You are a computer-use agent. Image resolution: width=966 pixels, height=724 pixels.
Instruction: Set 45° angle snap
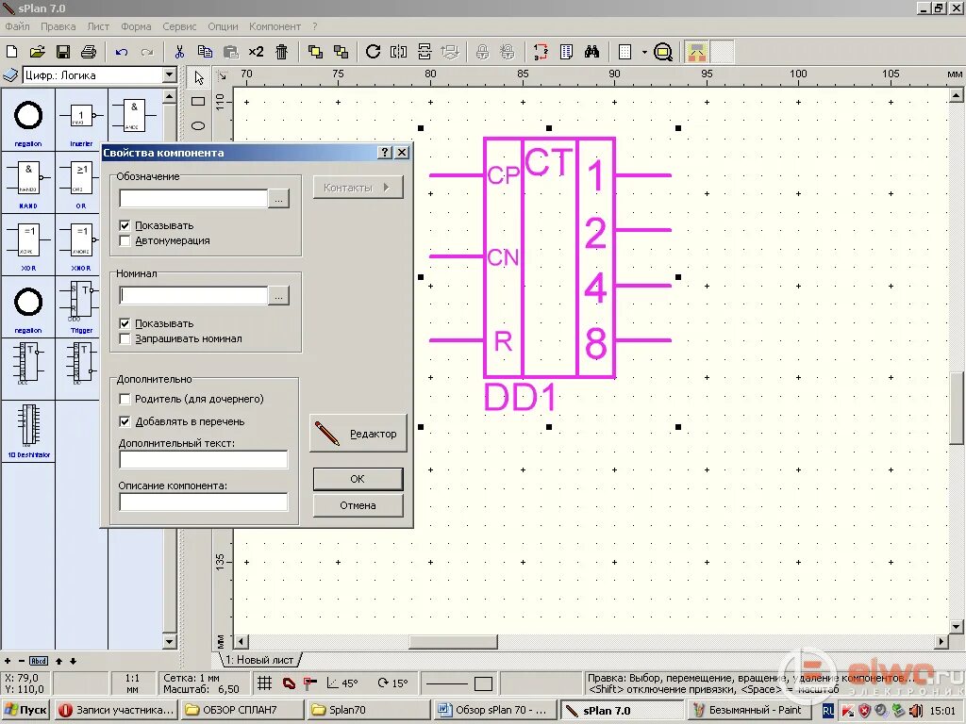[342, 683]
